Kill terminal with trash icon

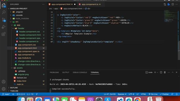pos(165,72)
